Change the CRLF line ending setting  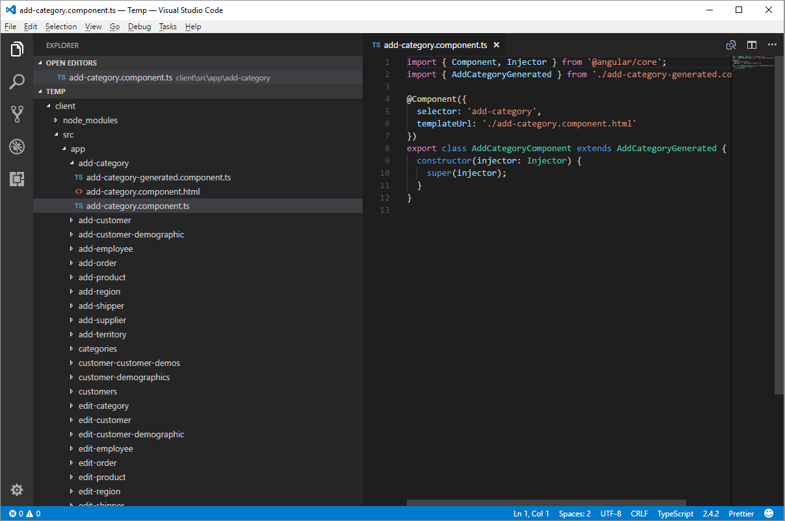coord(639,513)
